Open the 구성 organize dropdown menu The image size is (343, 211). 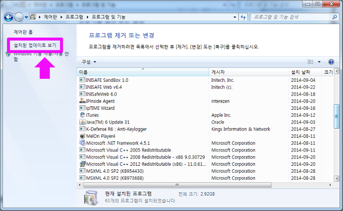89,62
